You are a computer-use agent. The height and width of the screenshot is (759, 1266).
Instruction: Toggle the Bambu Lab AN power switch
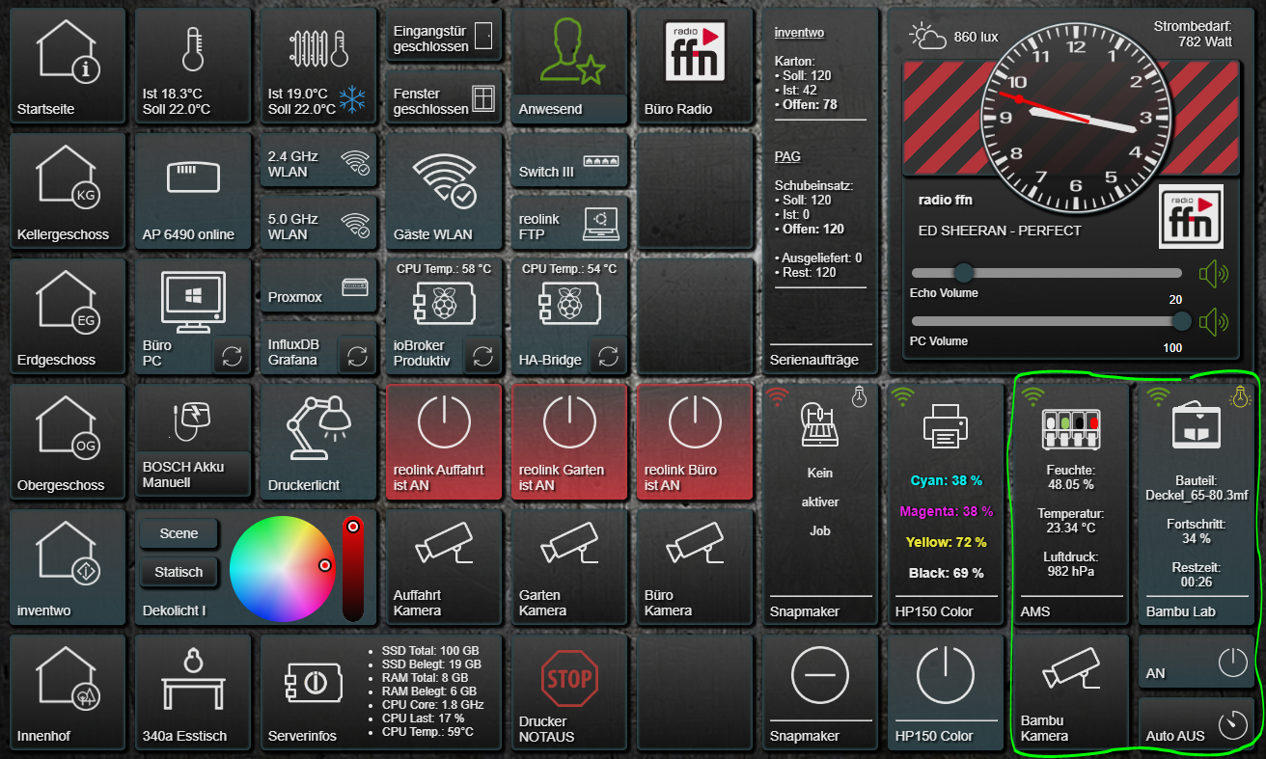(x=1232, y=662)
